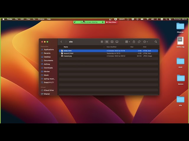
Task: Click the date and time in menu bar
Action: (x=180, y=19)
